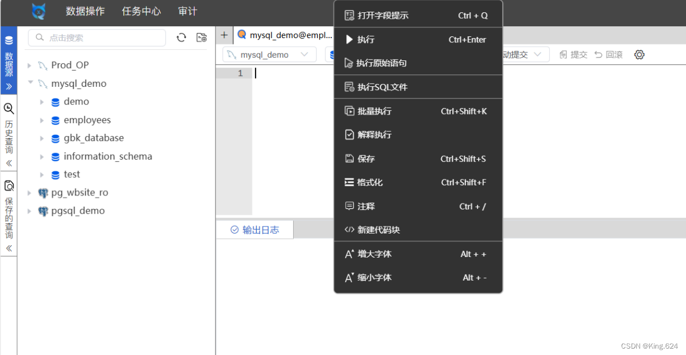This screenshot has width=686, height=355.
Task: Expand the Prod_OP tree node
Action: [x=29, y=65]
